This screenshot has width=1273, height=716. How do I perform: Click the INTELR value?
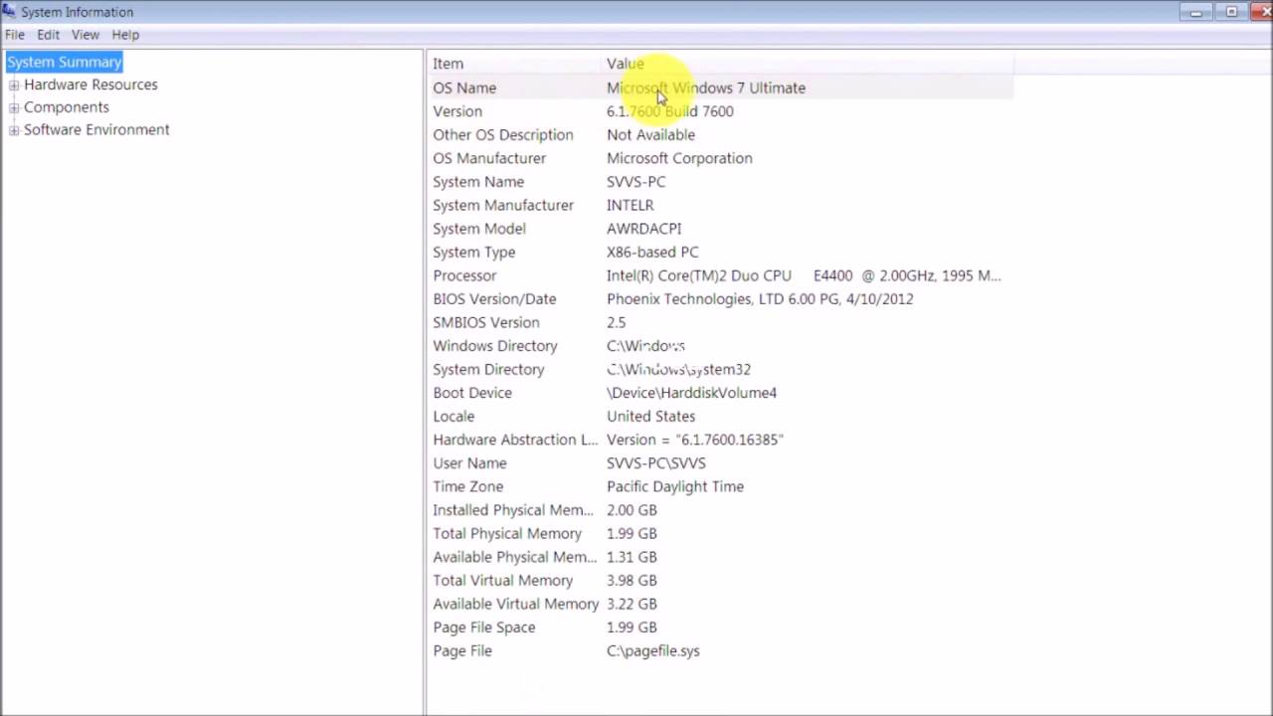(631, 205)
